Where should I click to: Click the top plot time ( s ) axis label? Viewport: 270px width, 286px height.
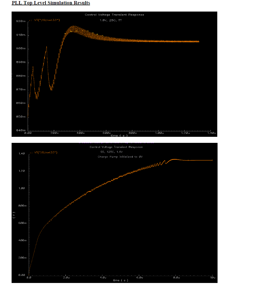[x=119, y=135]
